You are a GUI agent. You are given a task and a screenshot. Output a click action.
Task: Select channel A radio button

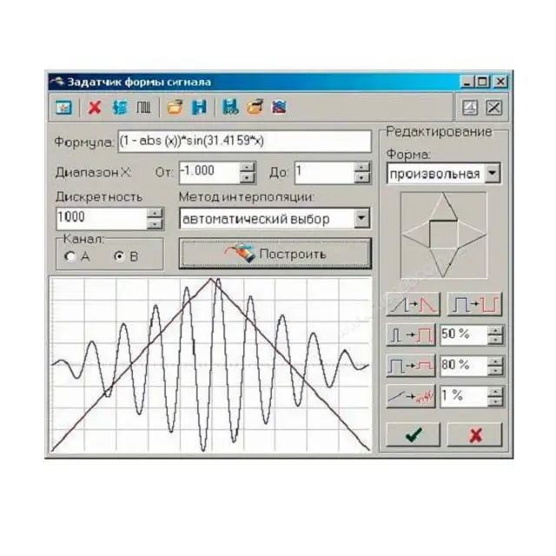click(69, 256)
